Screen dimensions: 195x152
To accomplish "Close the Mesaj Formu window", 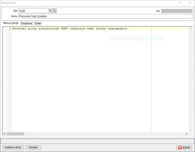I will 190,3.
